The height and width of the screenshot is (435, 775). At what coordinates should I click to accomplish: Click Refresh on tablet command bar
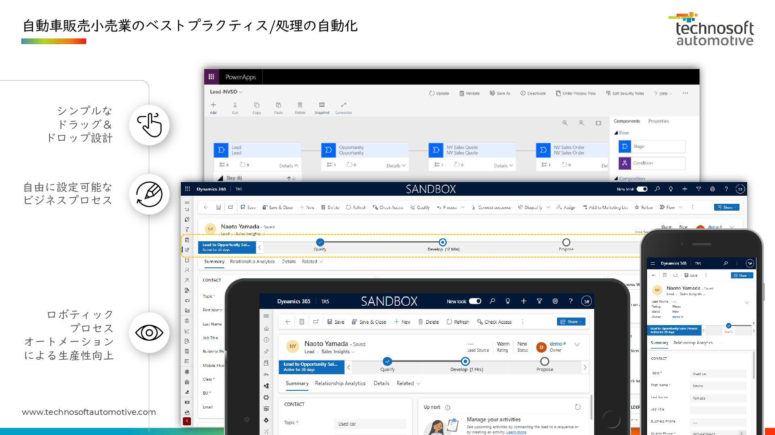[458, 322]
